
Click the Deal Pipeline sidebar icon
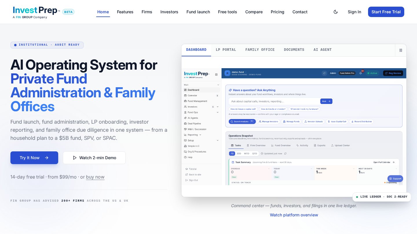coord(185,124)
